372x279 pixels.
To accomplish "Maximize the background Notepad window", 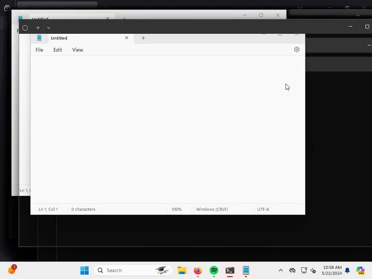I will [261, 15].
